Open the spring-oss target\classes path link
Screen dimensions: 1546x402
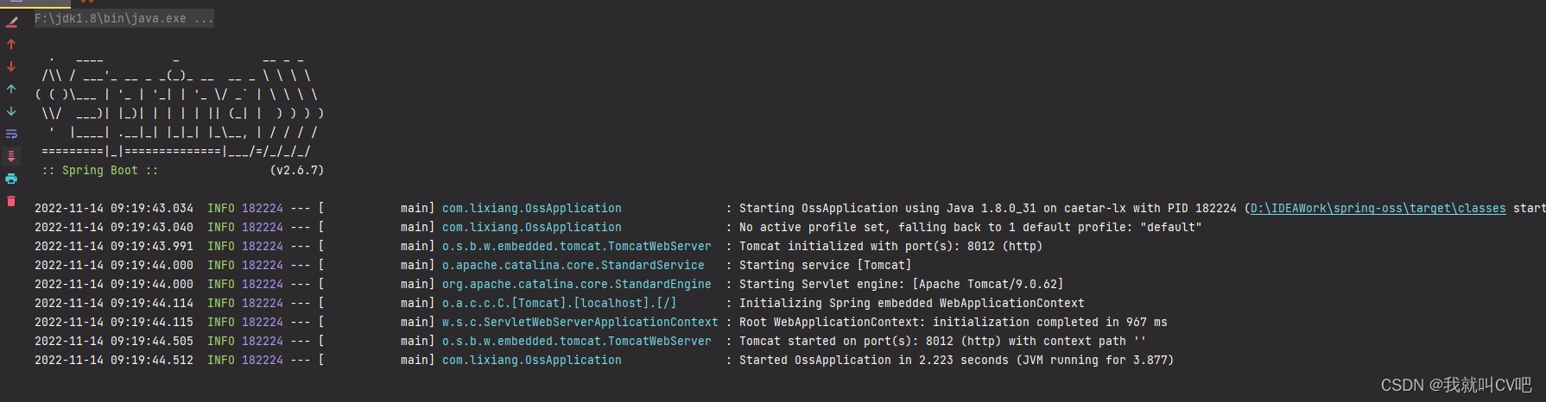pos(1378,208)
